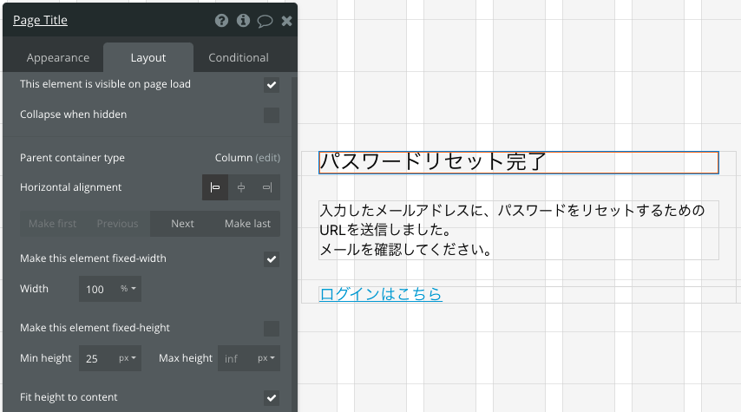Viewport: 741px width, 412px height.
Task: Toggle 'This element is visible on page load'
Action: (x=272, y=85)
